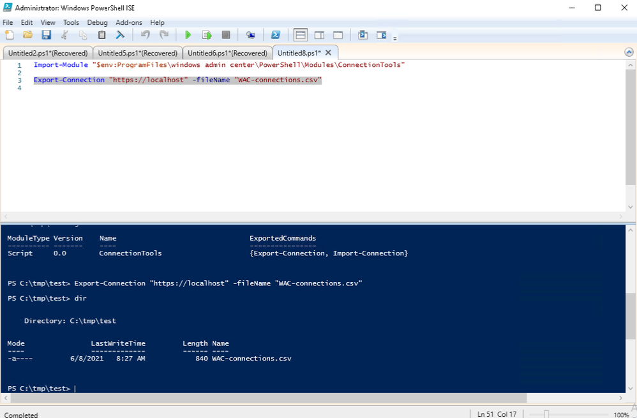Viewport: 637px width, 418px height.
Task: Show the command add-on icon
Action: tap(382, 35)
